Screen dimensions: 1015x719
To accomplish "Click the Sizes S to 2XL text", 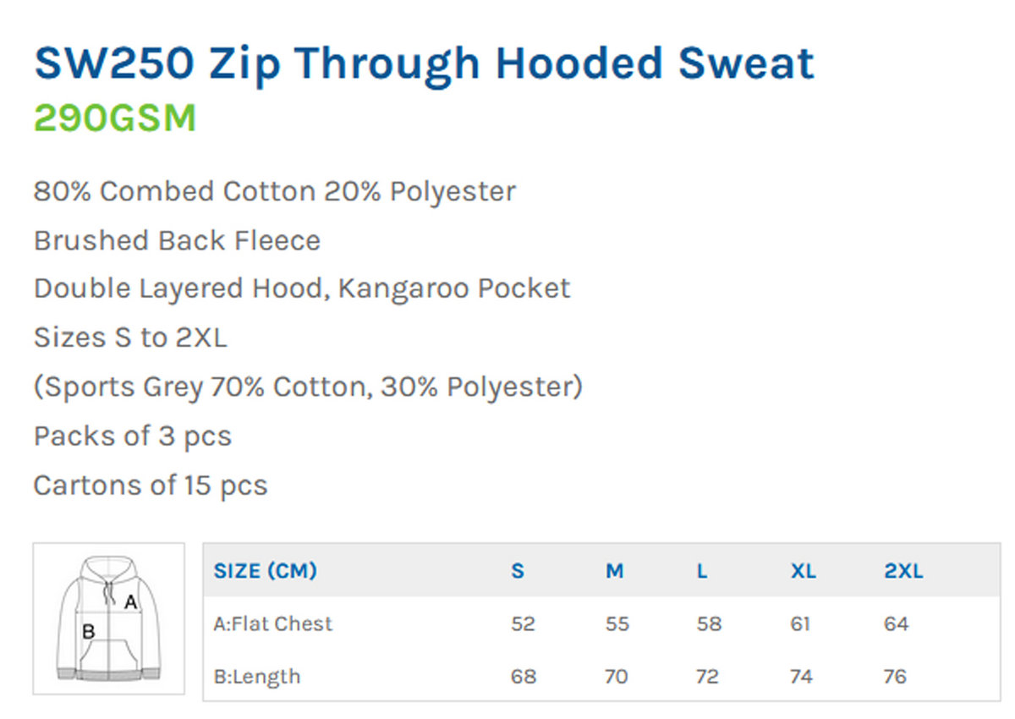I will coord(130,338).
